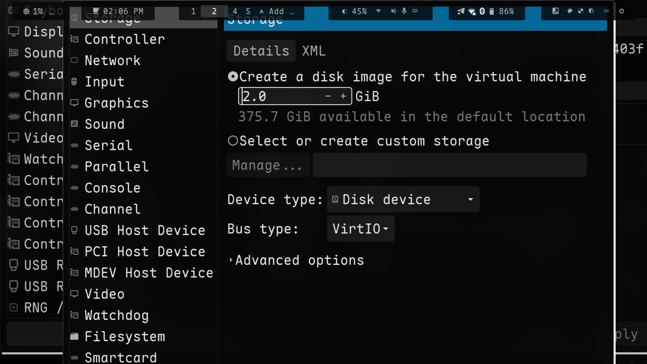Switch to the XML tab

pos(314,51)
